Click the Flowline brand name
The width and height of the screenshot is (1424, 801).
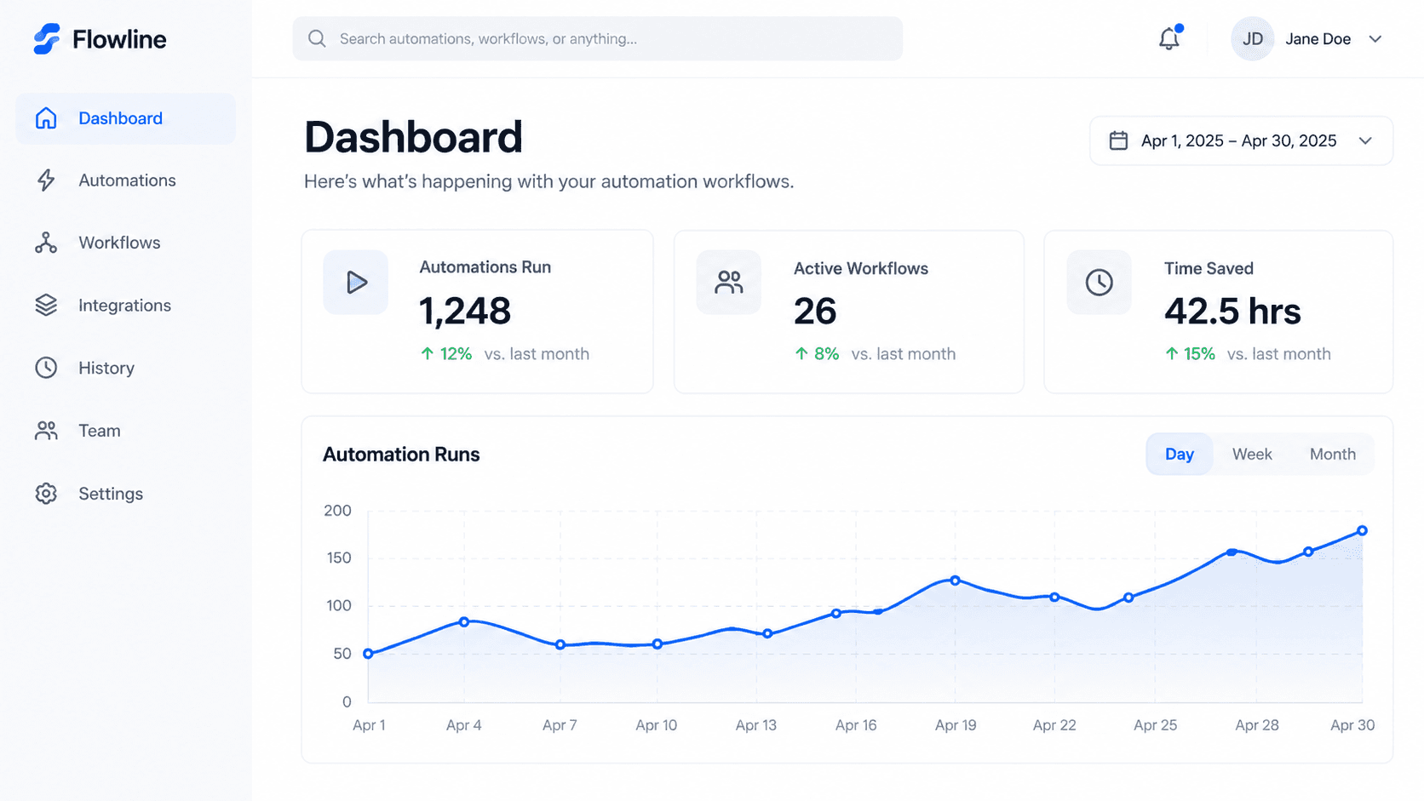pos(119,39)
